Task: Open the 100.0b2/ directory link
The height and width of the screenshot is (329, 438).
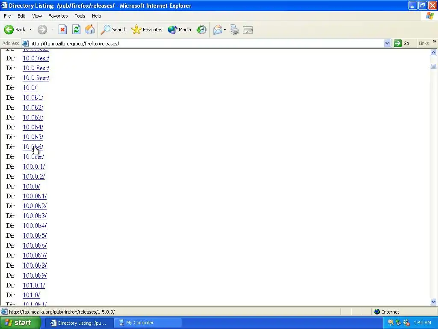Action: coord(35,206)
